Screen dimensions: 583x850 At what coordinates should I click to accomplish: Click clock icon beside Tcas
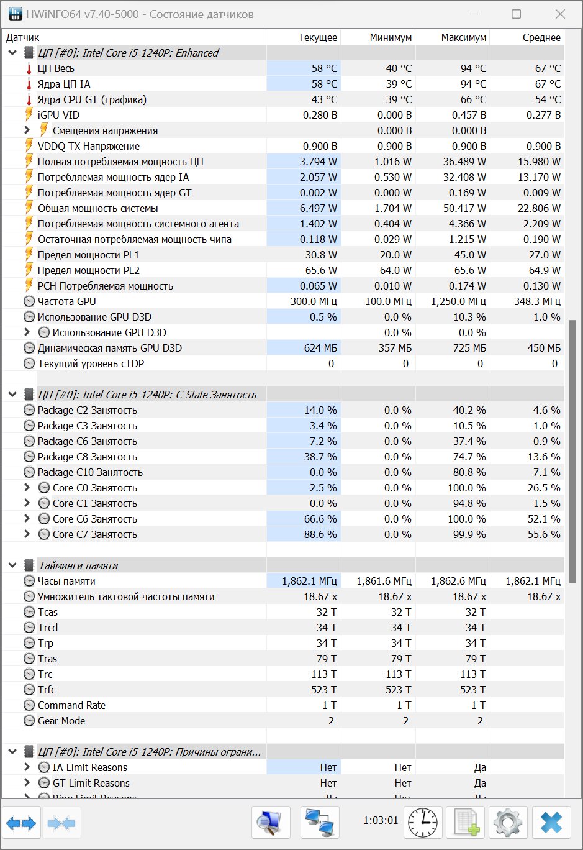pos(29,612)
